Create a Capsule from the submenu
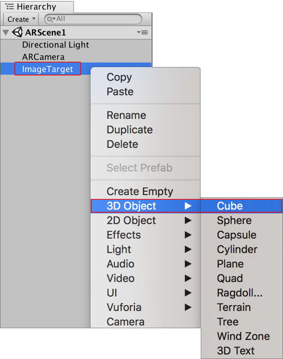Image resolution: width=283 pixels, height=359 pixels. pos(242,235)
